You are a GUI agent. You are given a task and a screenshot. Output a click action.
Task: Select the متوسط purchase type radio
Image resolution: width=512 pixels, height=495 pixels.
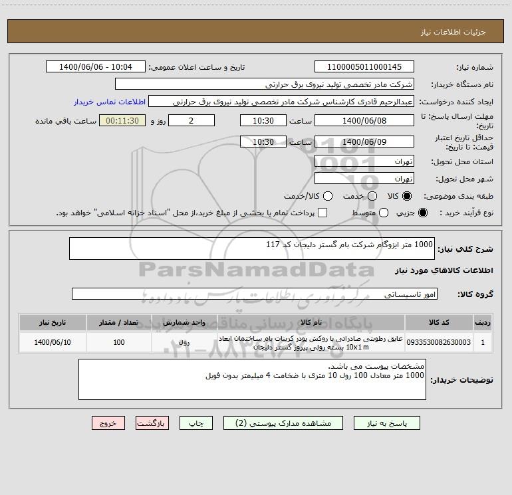(x=384, y=213)
